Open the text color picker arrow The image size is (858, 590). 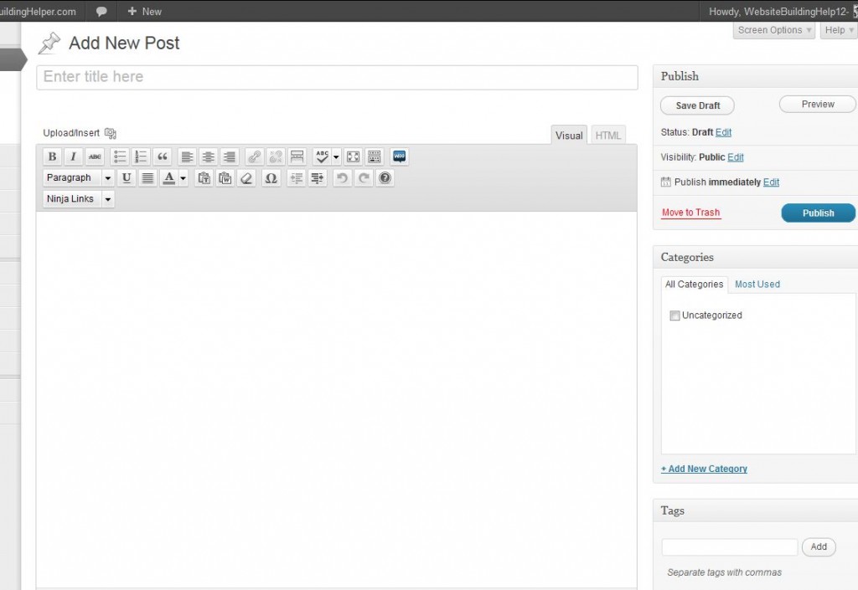tap(183, 178)
